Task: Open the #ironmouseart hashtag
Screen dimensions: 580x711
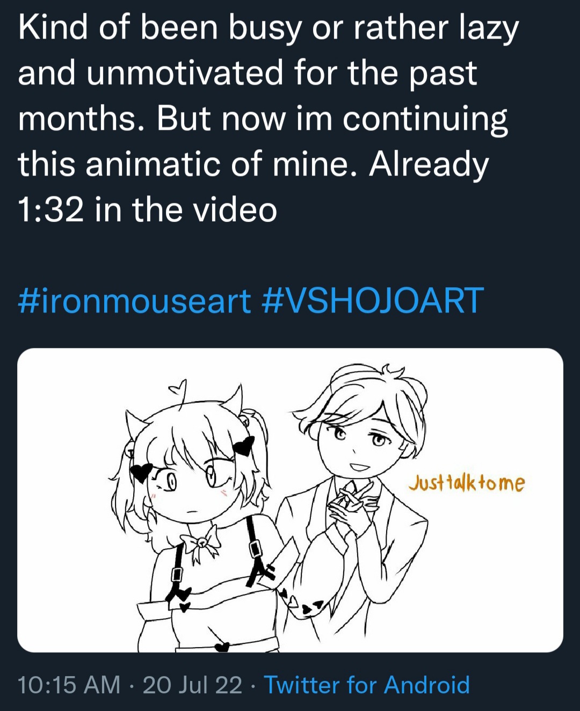Action: [134, 300]
